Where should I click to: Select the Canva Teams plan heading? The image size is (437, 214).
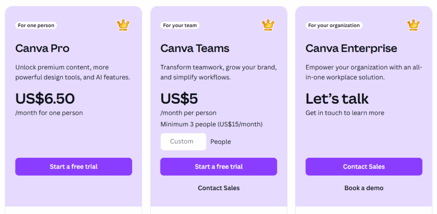click(x=195, y=48)
